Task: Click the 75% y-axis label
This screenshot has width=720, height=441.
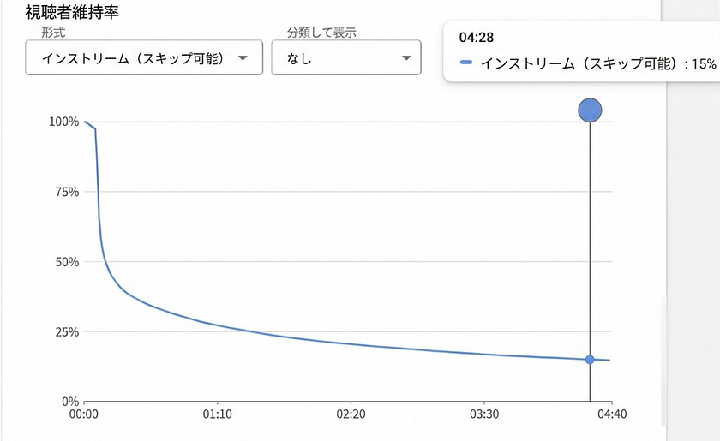Action: [68, 192]
